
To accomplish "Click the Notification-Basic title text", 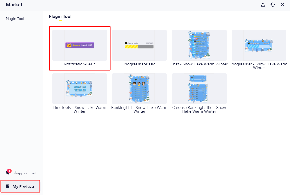I will [80, 64].
